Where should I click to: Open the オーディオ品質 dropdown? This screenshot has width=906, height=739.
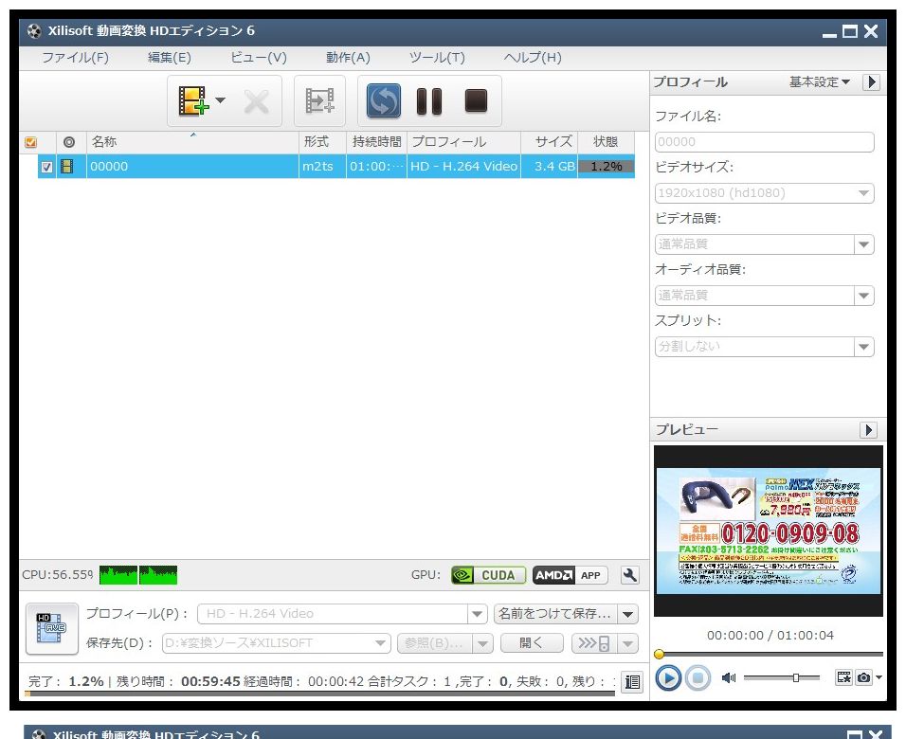tap(765, 296)
